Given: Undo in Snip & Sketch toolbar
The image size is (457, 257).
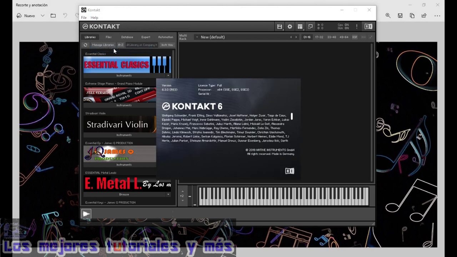Looking at the screenshot, I should coord(65,16).
